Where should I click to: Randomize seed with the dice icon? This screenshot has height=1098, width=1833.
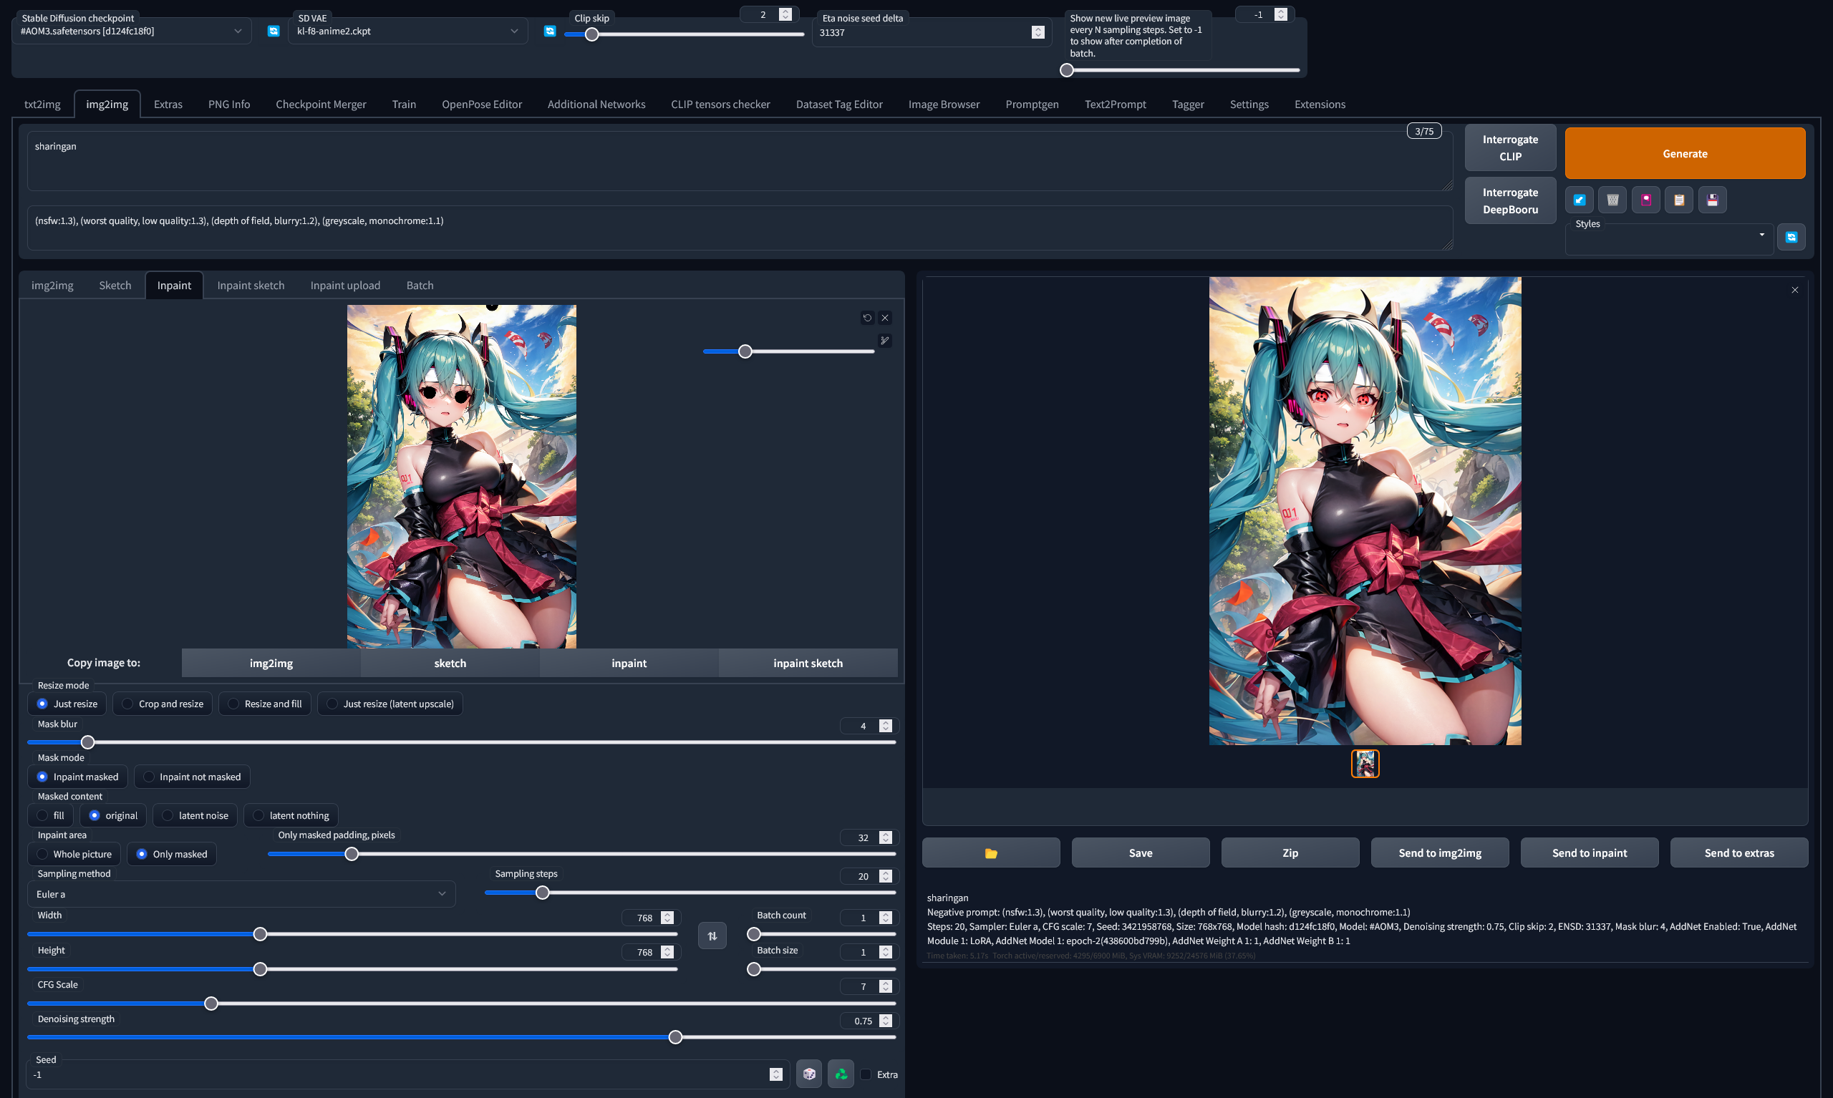(809, 1074)
